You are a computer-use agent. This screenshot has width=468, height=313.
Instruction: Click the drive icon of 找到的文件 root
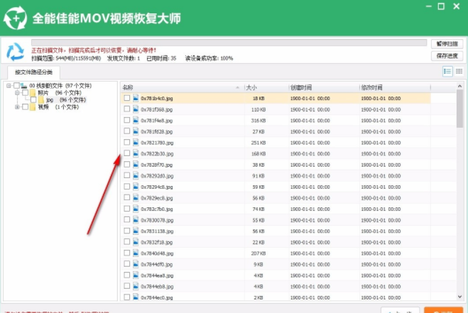(x=25, y=86)
